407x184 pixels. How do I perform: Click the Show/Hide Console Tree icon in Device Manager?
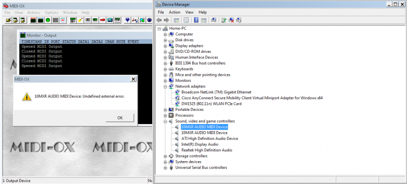pyautogui.click(x=177, y=20)
